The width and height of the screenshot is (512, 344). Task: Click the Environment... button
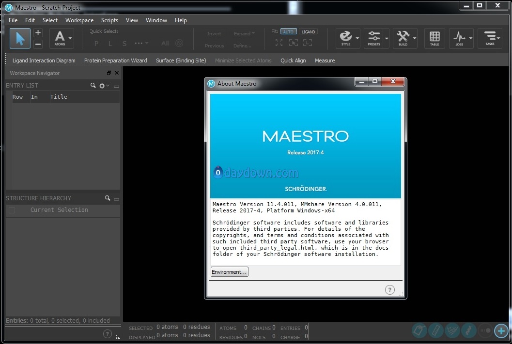tap(230, 271)
